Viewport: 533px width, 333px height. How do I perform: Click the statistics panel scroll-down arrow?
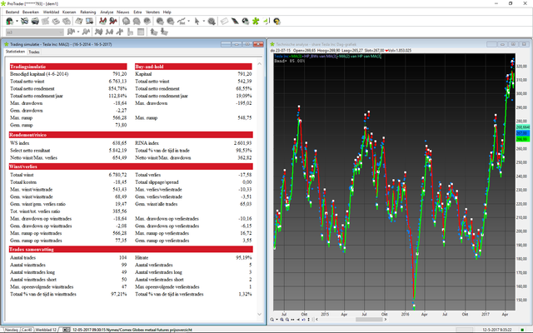[x=260, y=315]
